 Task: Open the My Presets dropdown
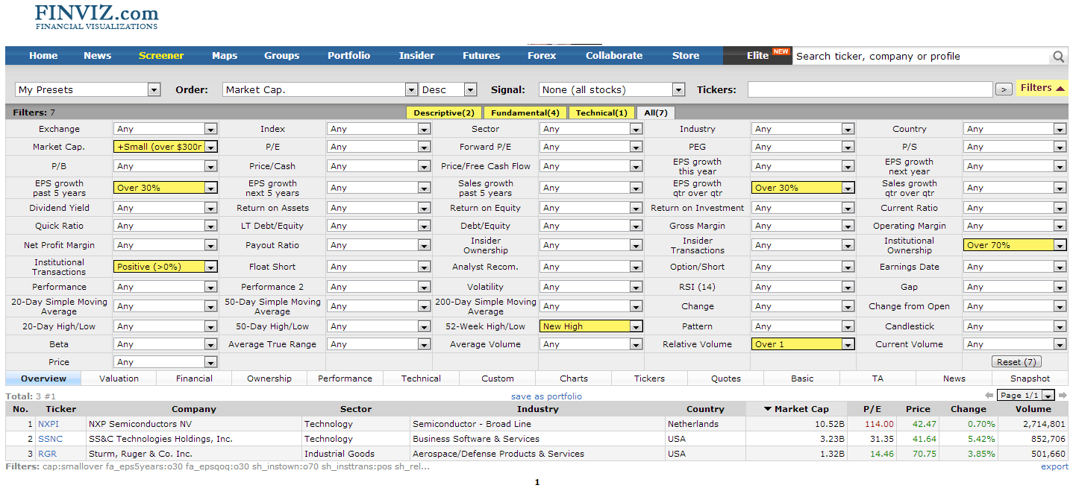tap(88, 89)
